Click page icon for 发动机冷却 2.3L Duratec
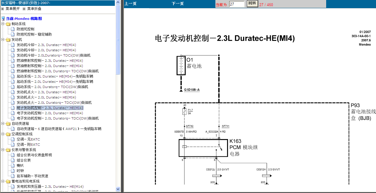The image size is (376, 193). (13, 45)
